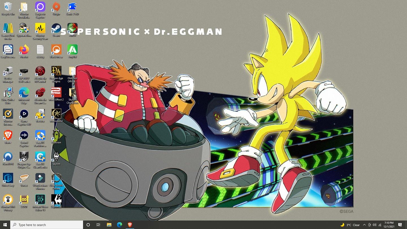
Task: Select the Mass Effect 2 shortcut
Action: pos(56,94)
